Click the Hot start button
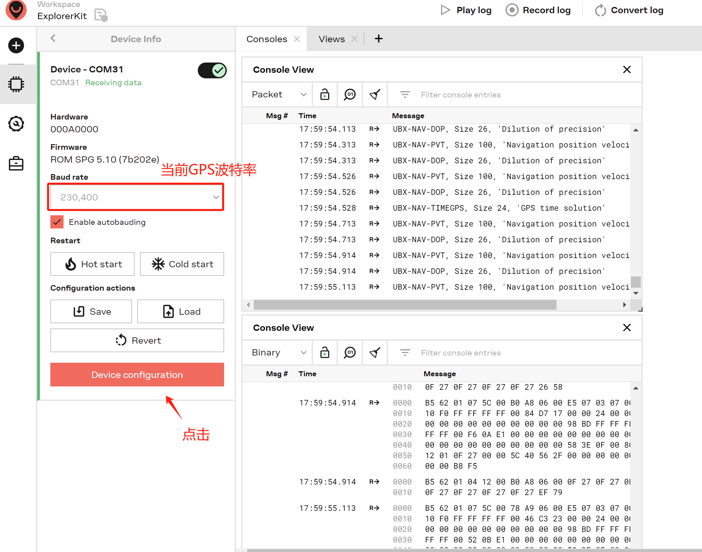The width and height of the screenshot is (702, 552). pyautogui.click(x=92, y=264)
